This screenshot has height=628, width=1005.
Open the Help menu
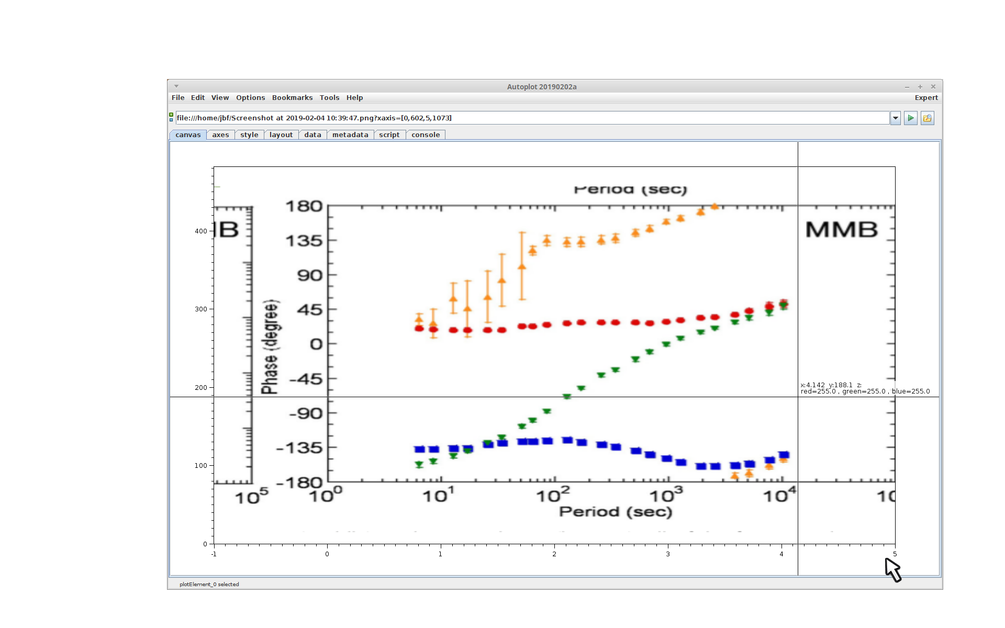pyautogui.click(x=354, y=98)
